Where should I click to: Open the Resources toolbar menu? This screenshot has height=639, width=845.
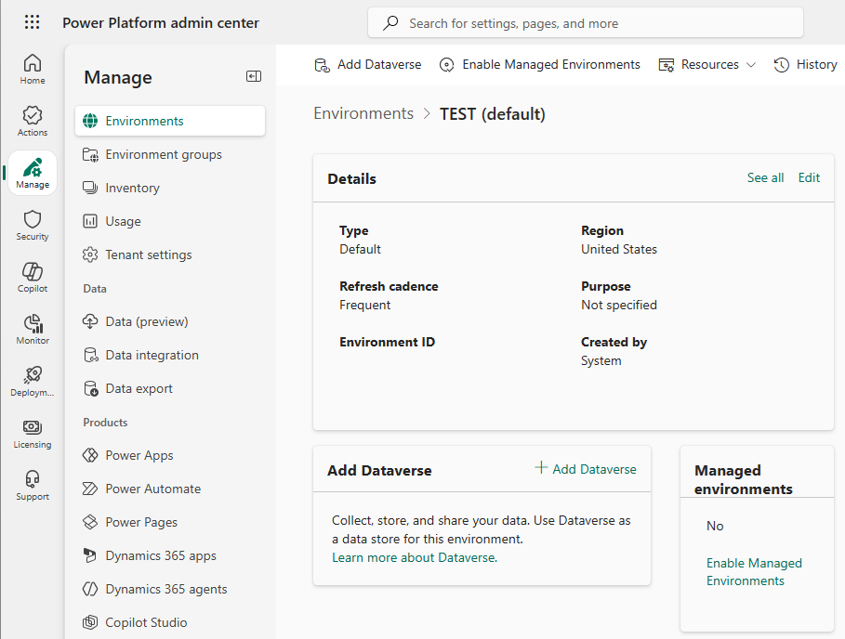coord(707,65)
